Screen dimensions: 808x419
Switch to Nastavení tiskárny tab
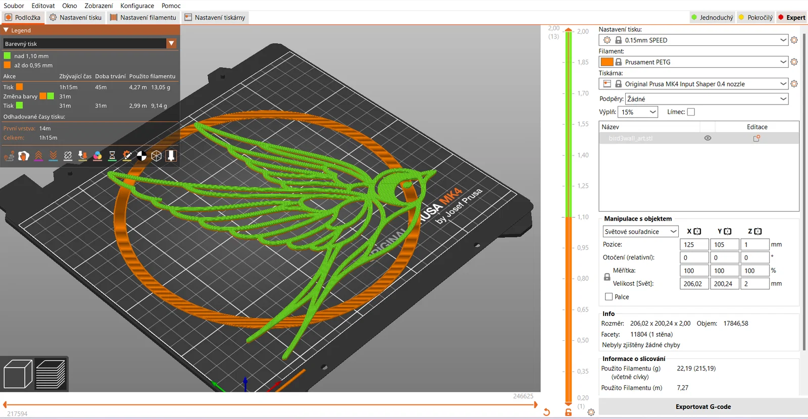(215, 17)
